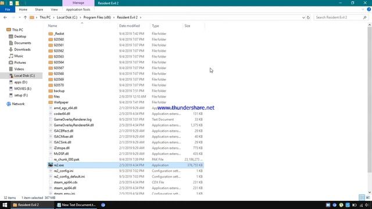
Task: Open Desktop in navigation pane
Action: [20, 36]
